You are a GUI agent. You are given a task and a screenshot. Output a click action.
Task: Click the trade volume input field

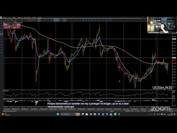(12, 24)
